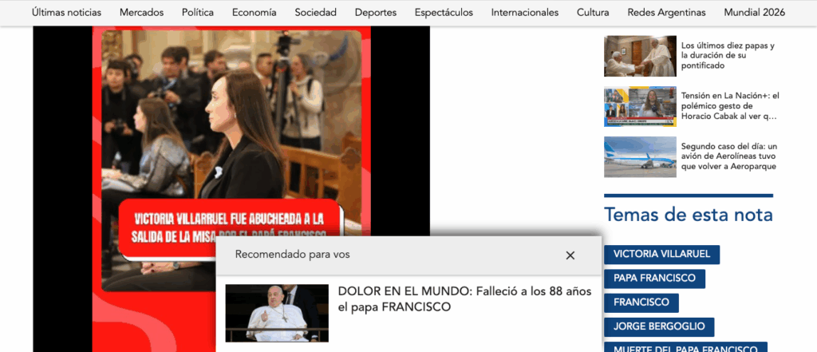The image size is (817, 352).
Task: Open thumbnail of the two popes article
Action: 640,56
